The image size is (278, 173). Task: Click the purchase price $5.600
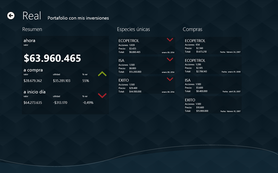click(x=199, y=88)
